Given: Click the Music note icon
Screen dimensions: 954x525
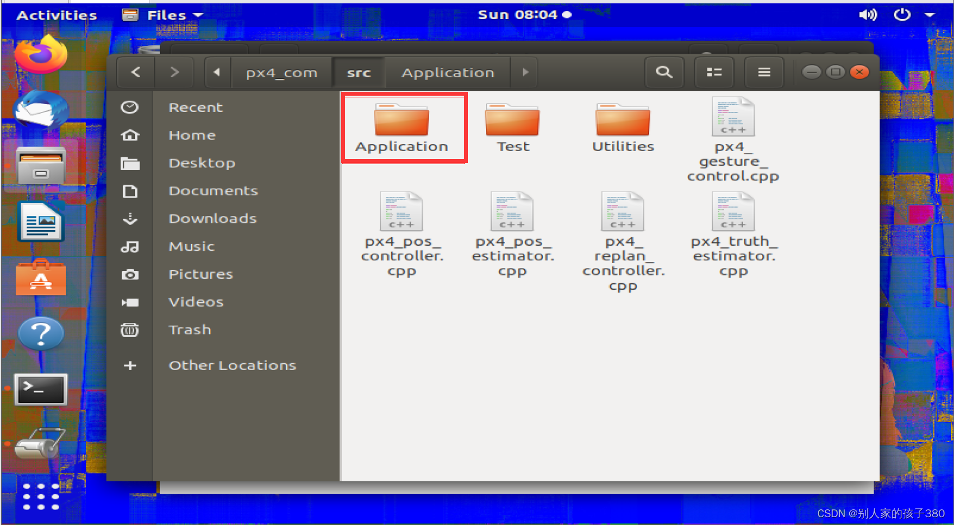Looking at the screenshot, I should (x=130, y=247).
